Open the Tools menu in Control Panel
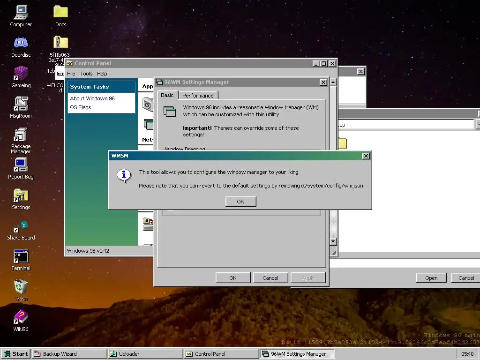480x360 pixels. [x=86, y=74]
